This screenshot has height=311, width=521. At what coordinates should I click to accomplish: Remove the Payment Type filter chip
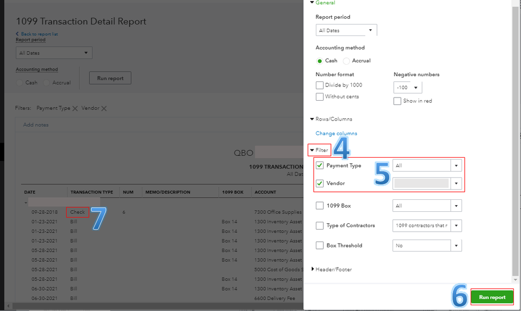click(75, 109)
